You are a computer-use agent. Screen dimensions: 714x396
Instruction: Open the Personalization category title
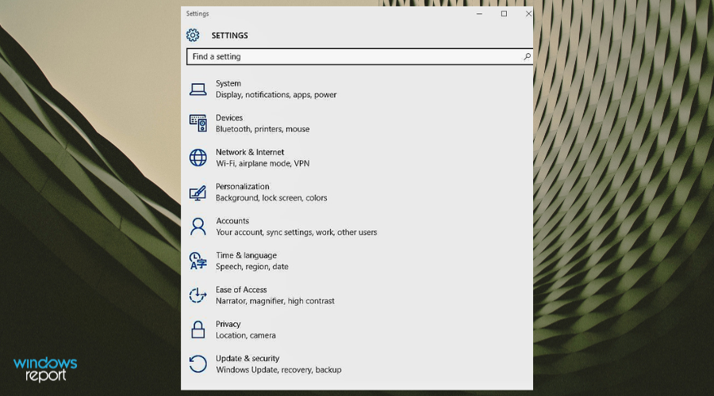pos(242,186)
